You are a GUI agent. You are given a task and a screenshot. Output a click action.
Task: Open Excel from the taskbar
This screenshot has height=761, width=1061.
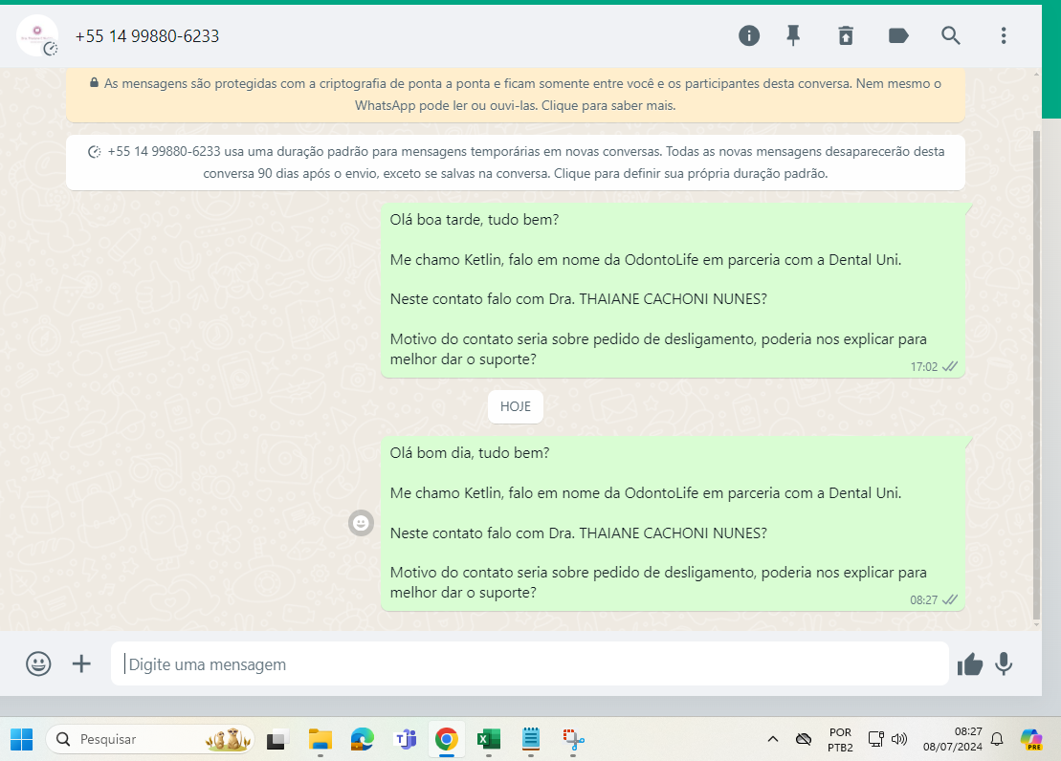(x=489, y=739)
